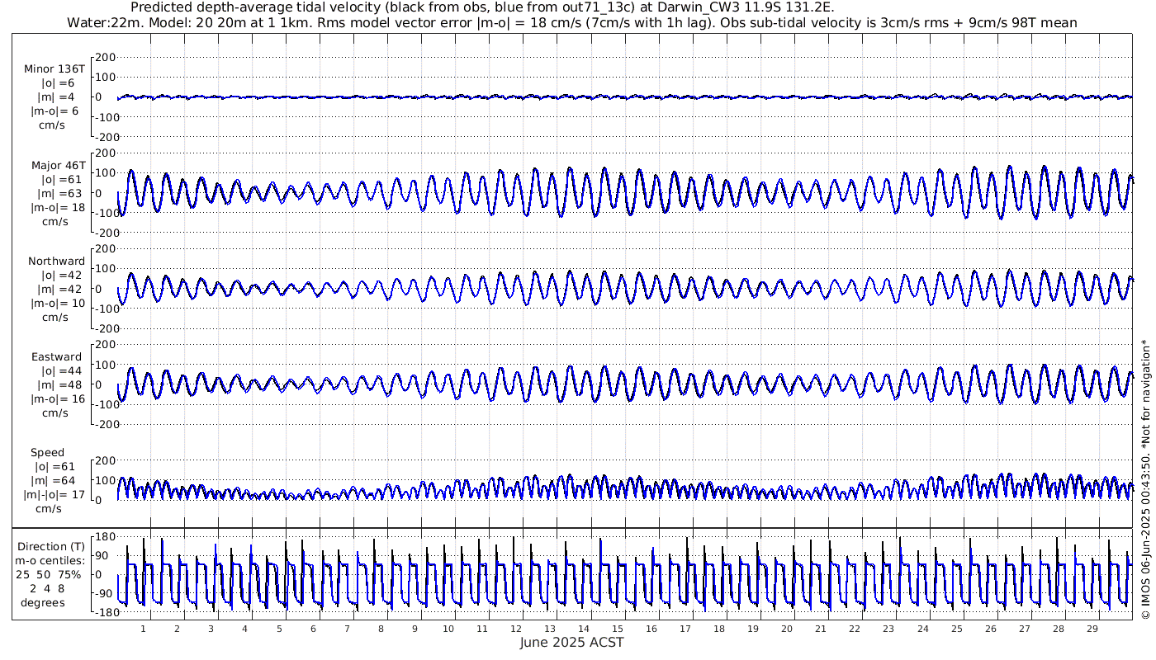The width and height of the screenshot is (1156, 660).
Task: Select the "-90" tick on the Direction axis
Action: point(104,593)
